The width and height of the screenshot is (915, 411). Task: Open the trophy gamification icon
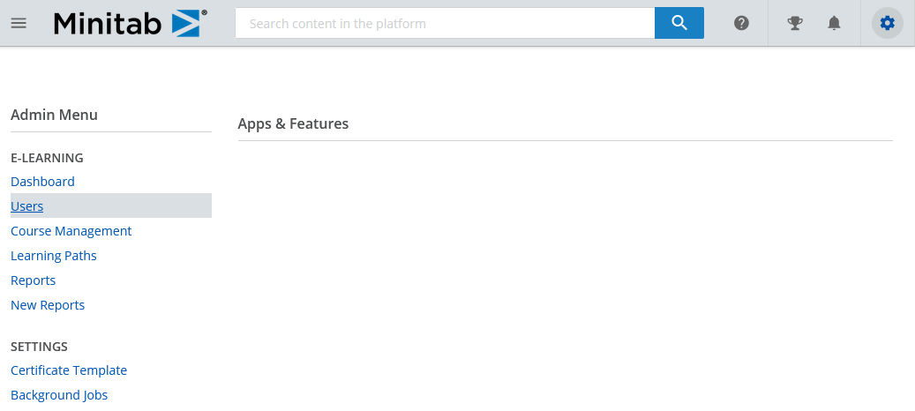pos(795,23)
